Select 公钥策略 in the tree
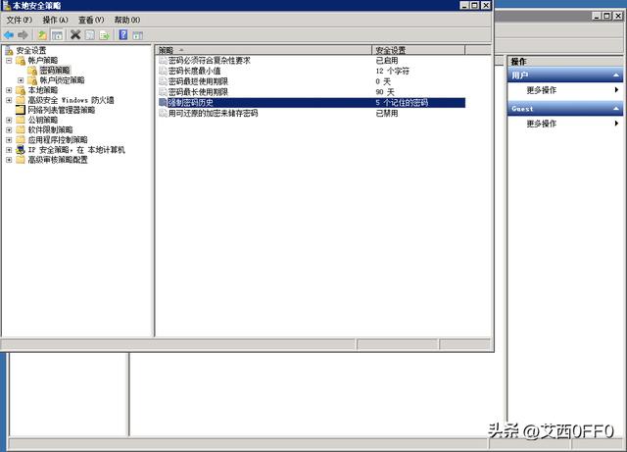Screen dimensions: 627x452 tap(43, 120)
